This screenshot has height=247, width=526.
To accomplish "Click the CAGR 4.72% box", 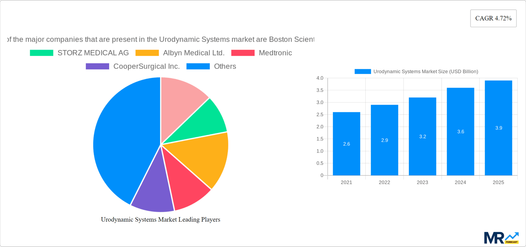I will (x=493, y=18).
